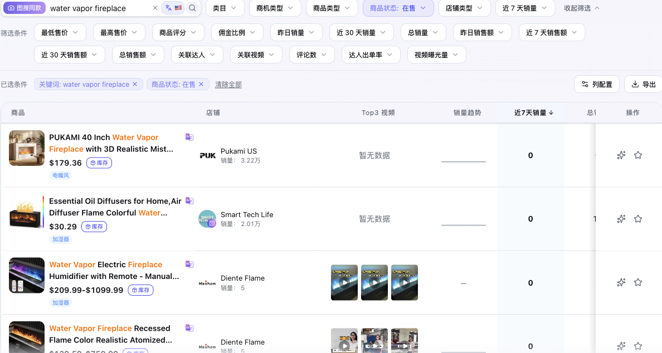Focus the water vapor fireplace search field
Viewport: 662px width, 353px height.
tap(99, 8)
